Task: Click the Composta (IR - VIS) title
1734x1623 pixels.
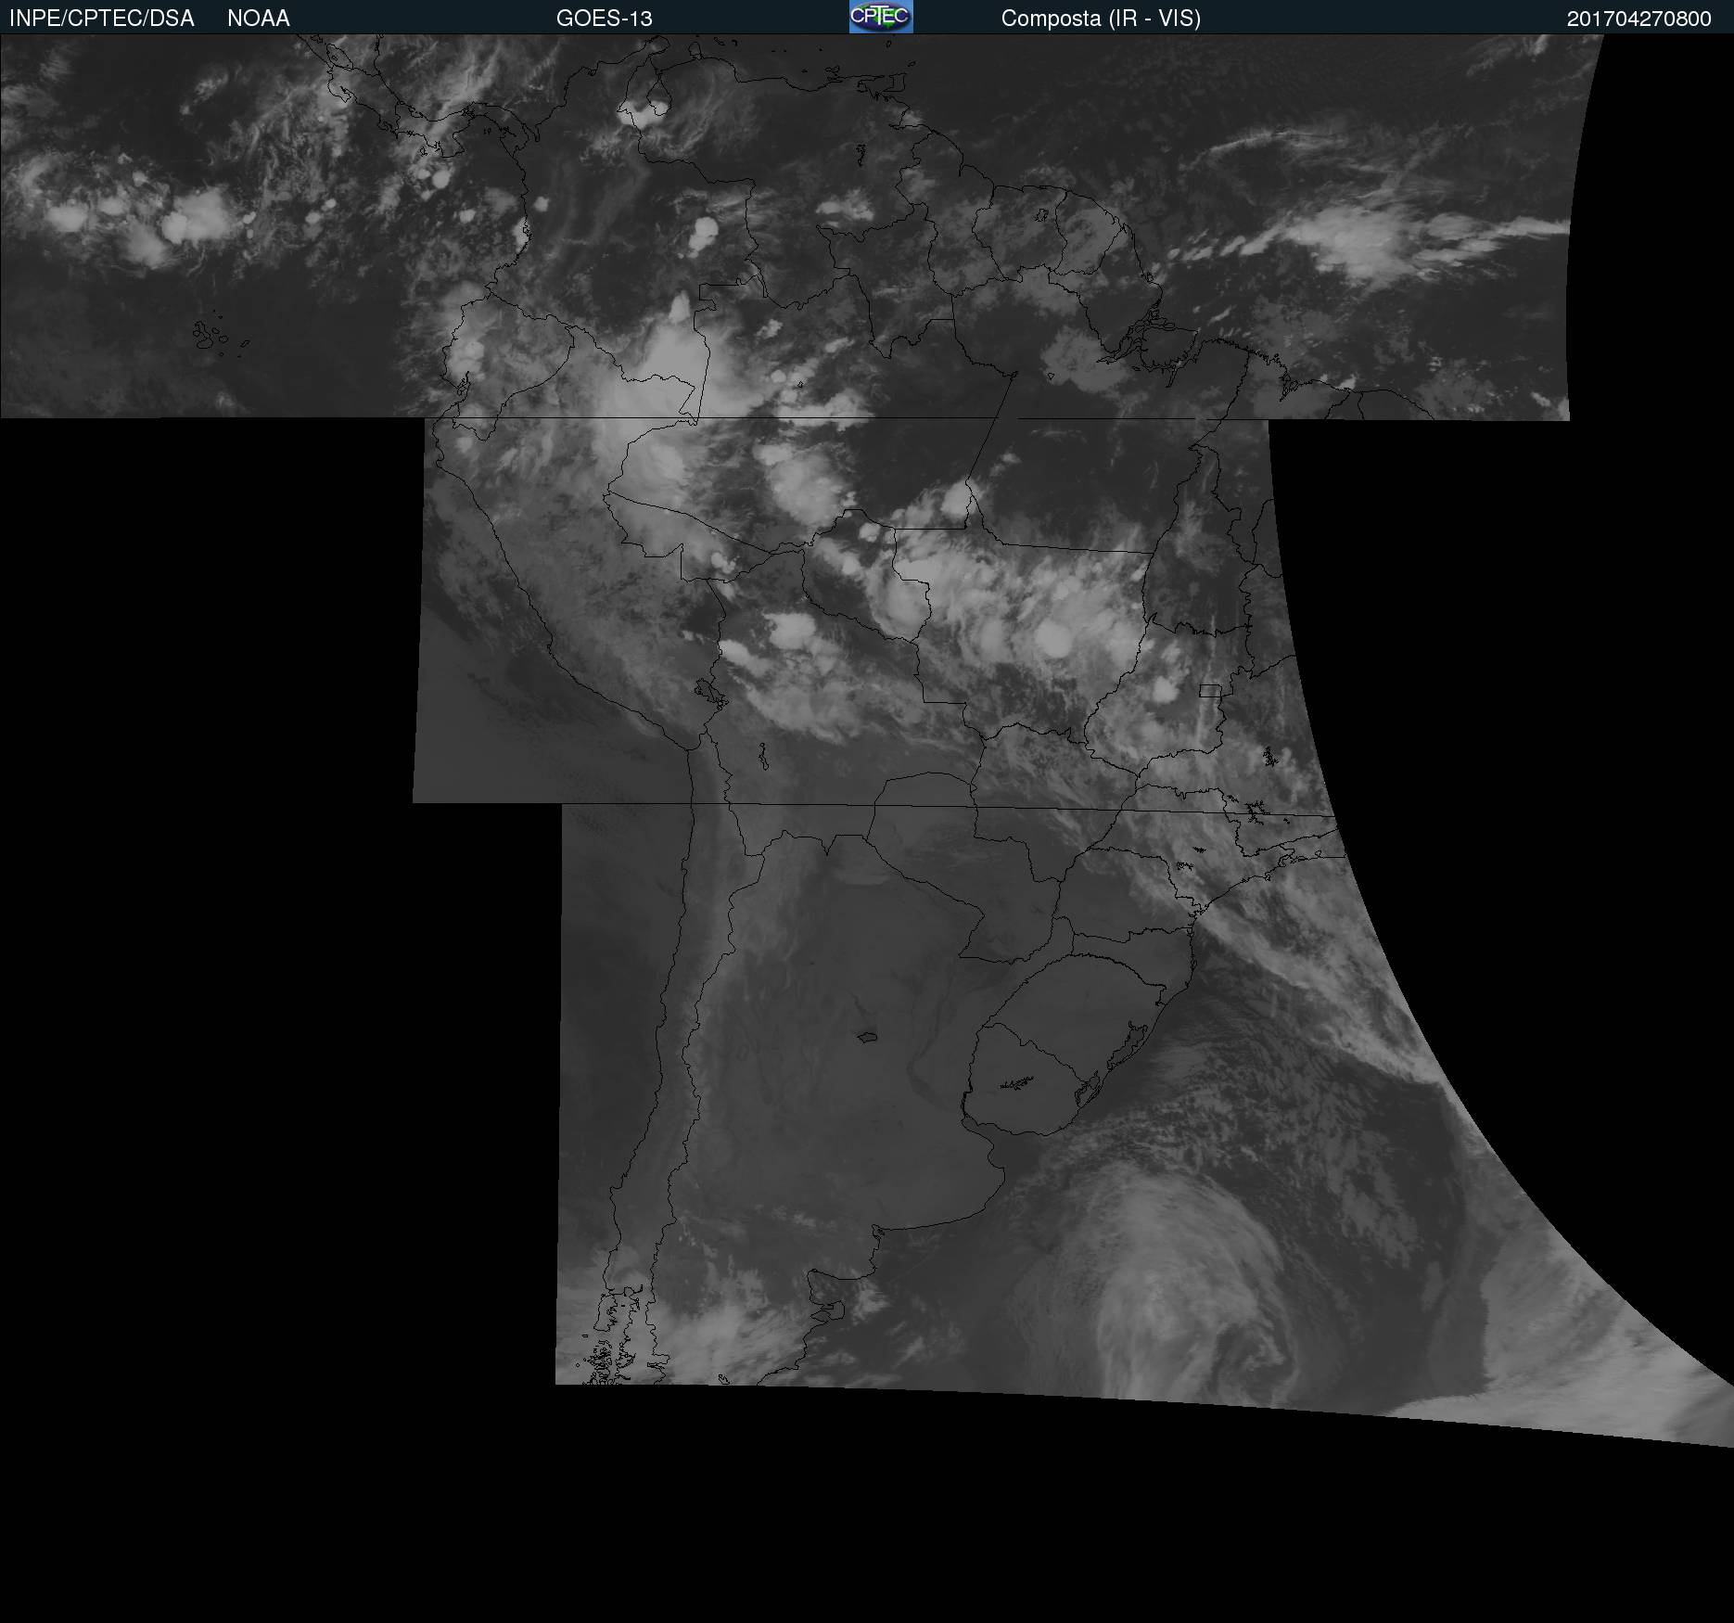Action: [x=1101, y=19]
